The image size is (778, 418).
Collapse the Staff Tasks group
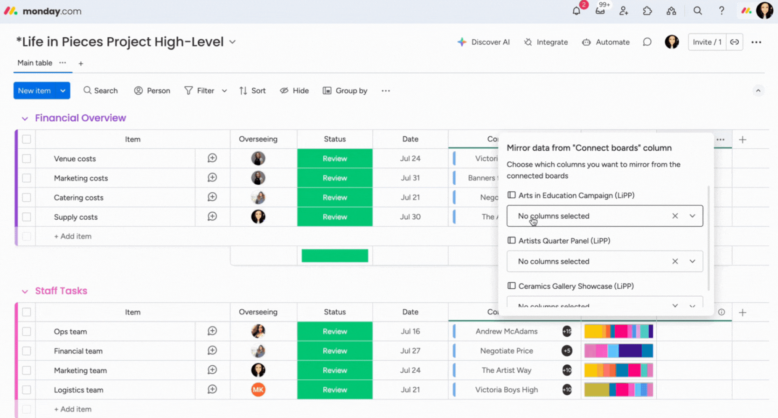25,292
